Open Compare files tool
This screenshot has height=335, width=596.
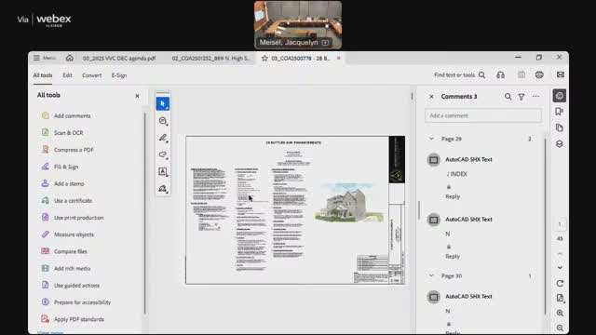click(x=71, y=251)
